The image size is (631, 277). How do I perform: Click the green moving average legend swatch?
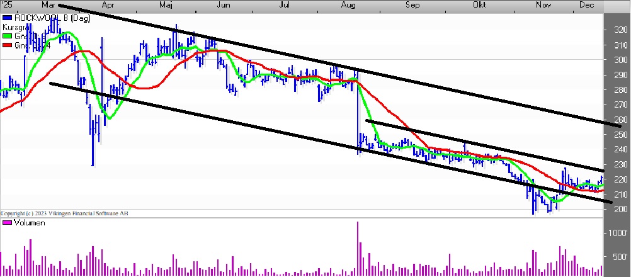tap(6, 37)
